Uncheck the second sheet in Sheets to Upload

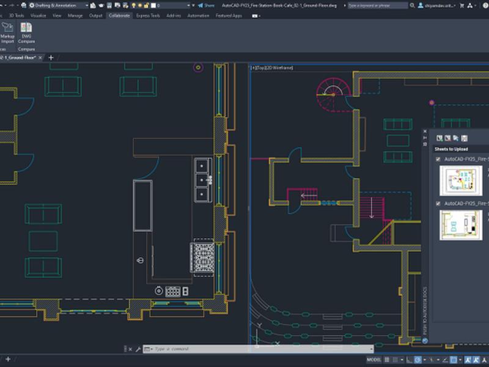[438, 204]
